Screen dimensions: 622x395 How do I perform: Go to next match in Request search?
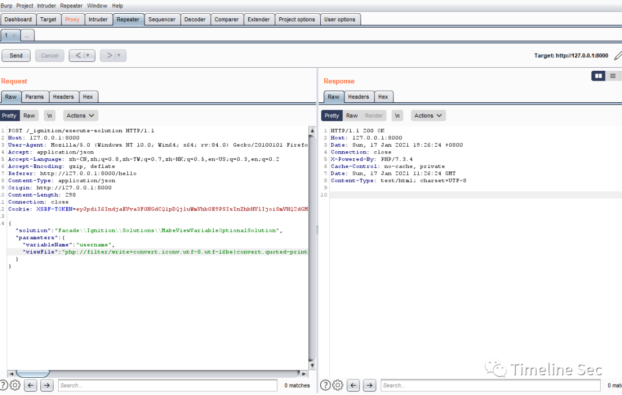[47, 385]
